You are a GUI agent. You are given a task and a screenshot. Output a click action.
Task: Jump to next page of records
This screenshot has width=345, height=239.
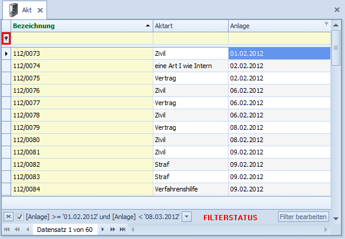pyautogui.click(x=112, y=230)
